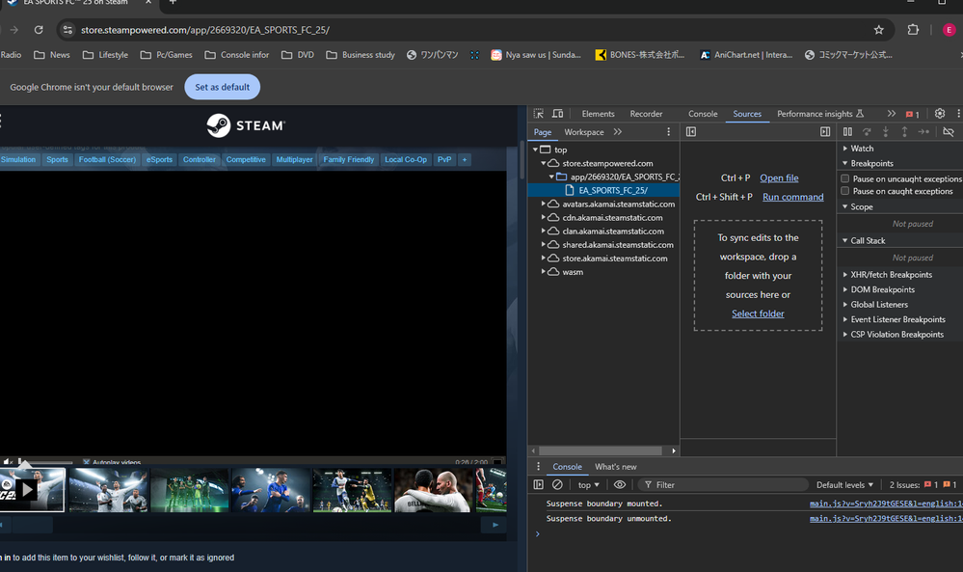Open the Chrome extensions puzzle icon

tap(913, 30)
